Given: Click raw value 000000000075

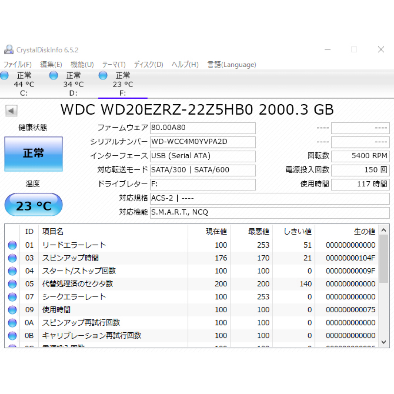Looking at the screenshot, I should (x=351, y=310).
